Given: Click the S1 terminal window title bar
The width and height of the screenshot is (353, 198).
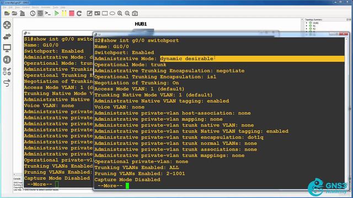Looking at the screenshot, I should [x=58, y=33].
